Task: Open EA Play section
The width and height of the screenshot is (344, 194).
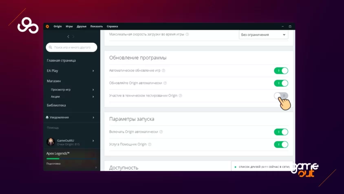Action: coord(53,71)
